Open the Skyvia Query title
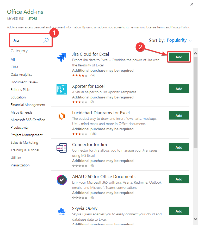 click(85, 209)
